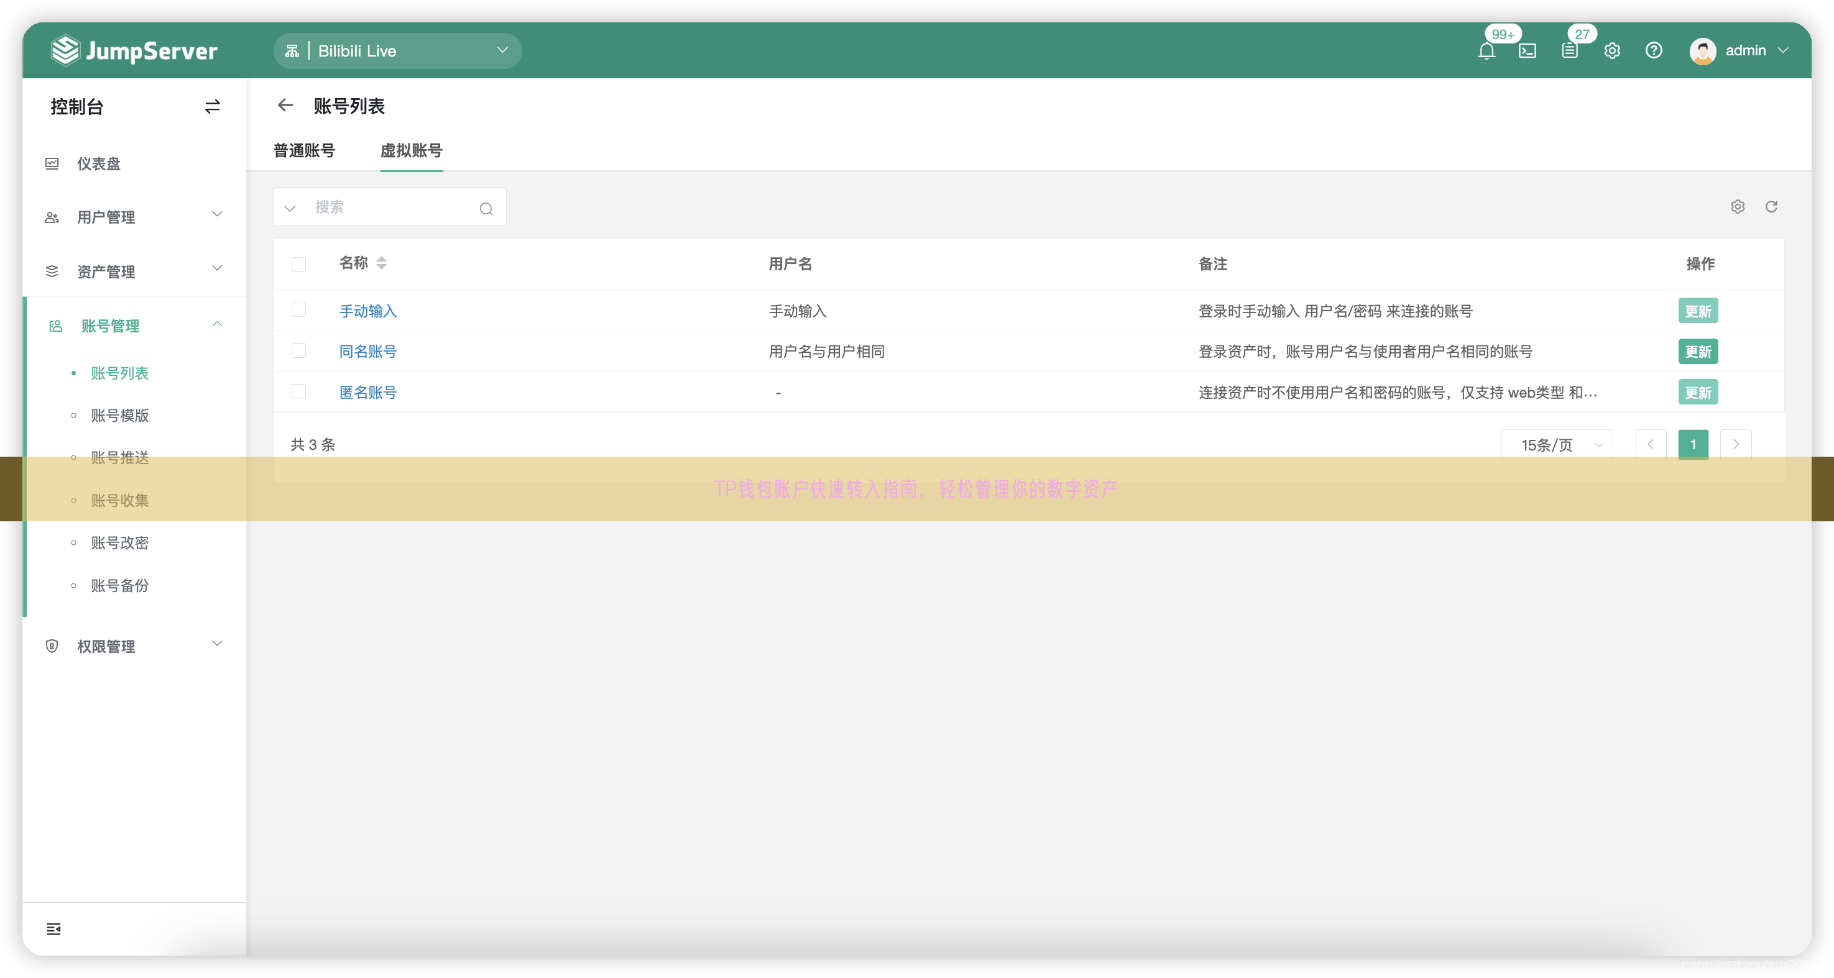Open table column settings gear
Viewport: 1834px width, 978px height.
(x=1738, y=206)
